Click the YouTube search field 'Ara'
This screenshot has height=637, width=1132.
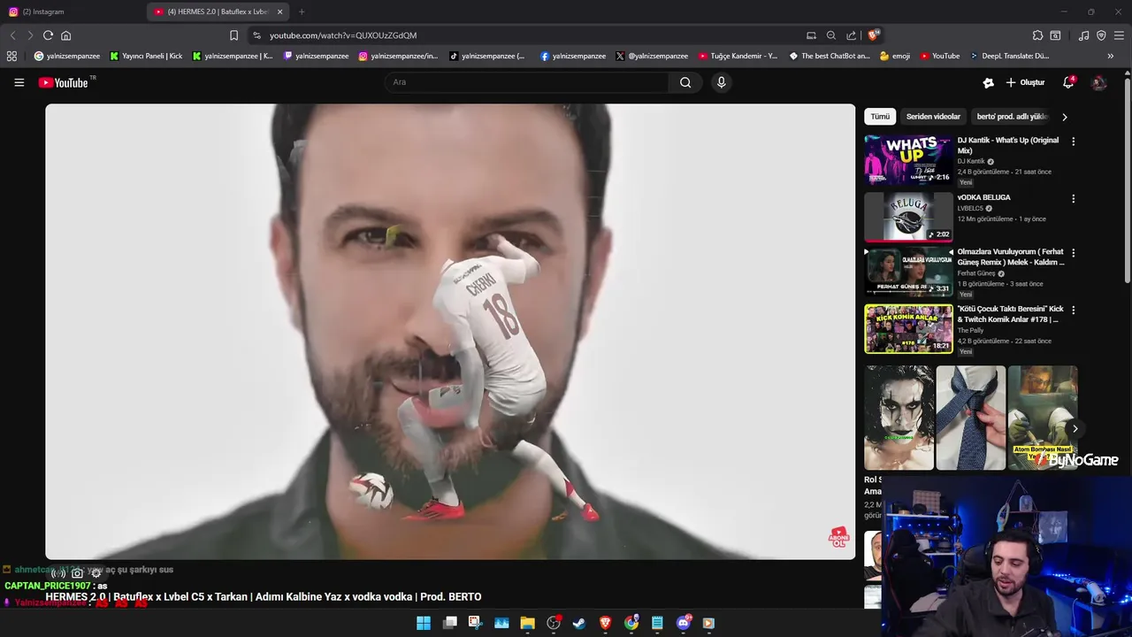point(526,82)
